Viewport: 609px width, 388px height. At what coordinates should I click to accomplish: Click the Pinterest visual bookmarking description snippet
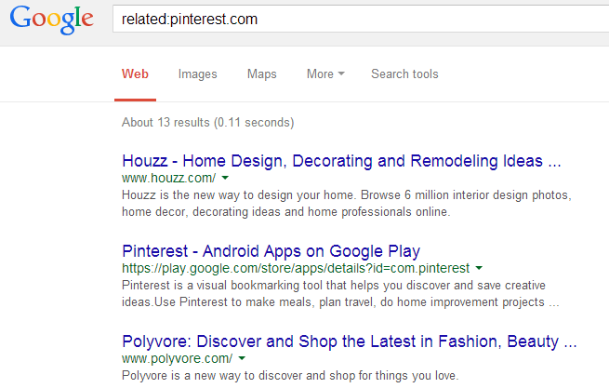[x=338, y=293]
